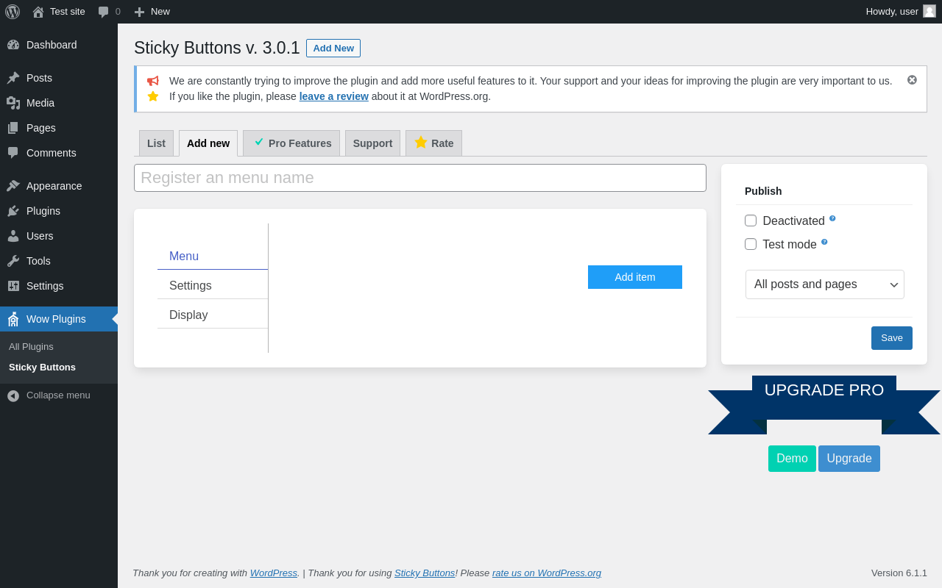
Task: Go to the Support tab
Action: pos(372,143)
